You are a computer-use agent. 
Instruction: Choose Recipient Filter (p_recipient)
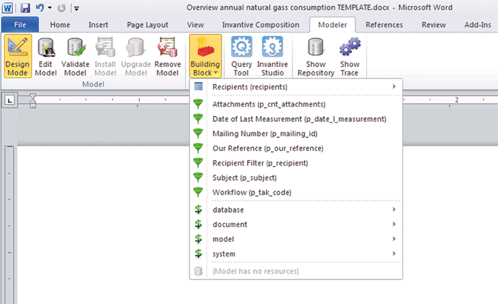296,163
